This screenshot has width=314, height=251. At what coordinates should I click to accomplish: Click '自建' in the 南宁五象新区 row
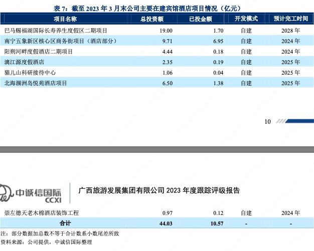[246, 41]
